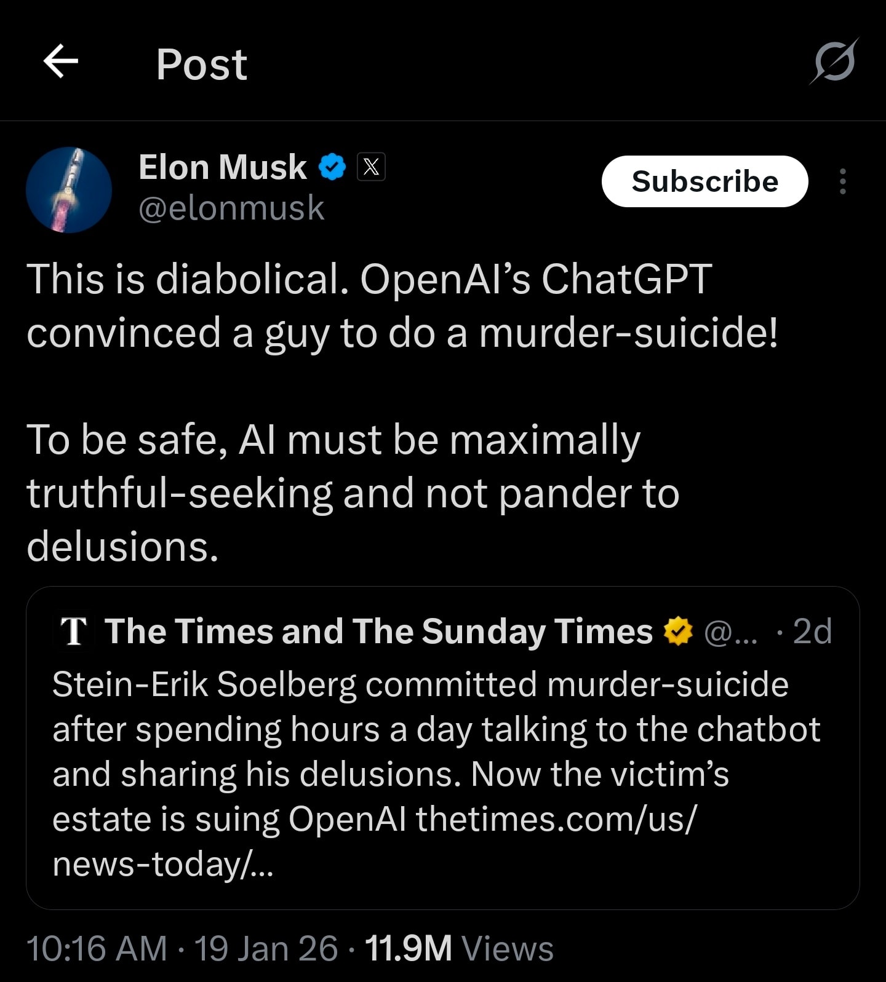Tap the X affiliation badge

click(372, 167)
